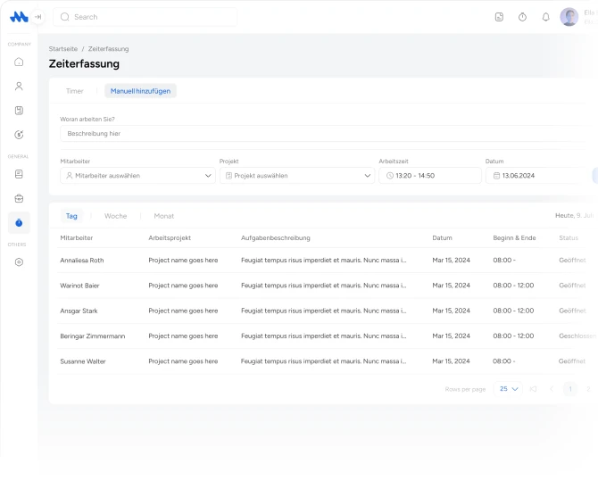Select the active timer icon in sidebar
This screenshot has height=481, width=598.
tap(19, 223)
